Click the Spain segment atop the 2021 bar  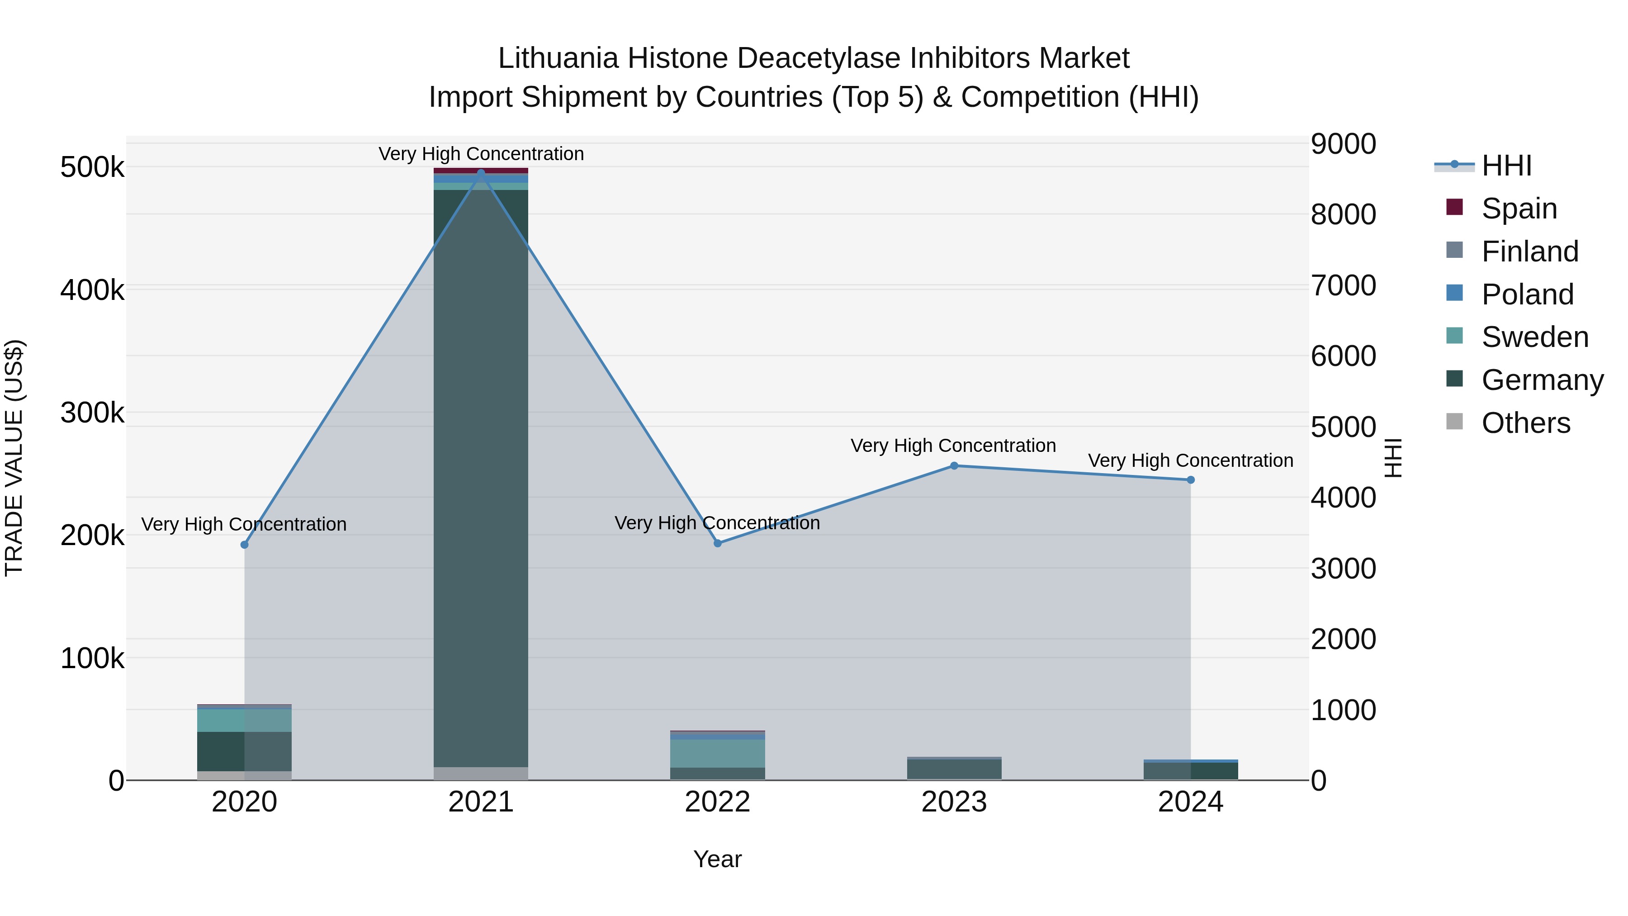[x=481, y=171]
